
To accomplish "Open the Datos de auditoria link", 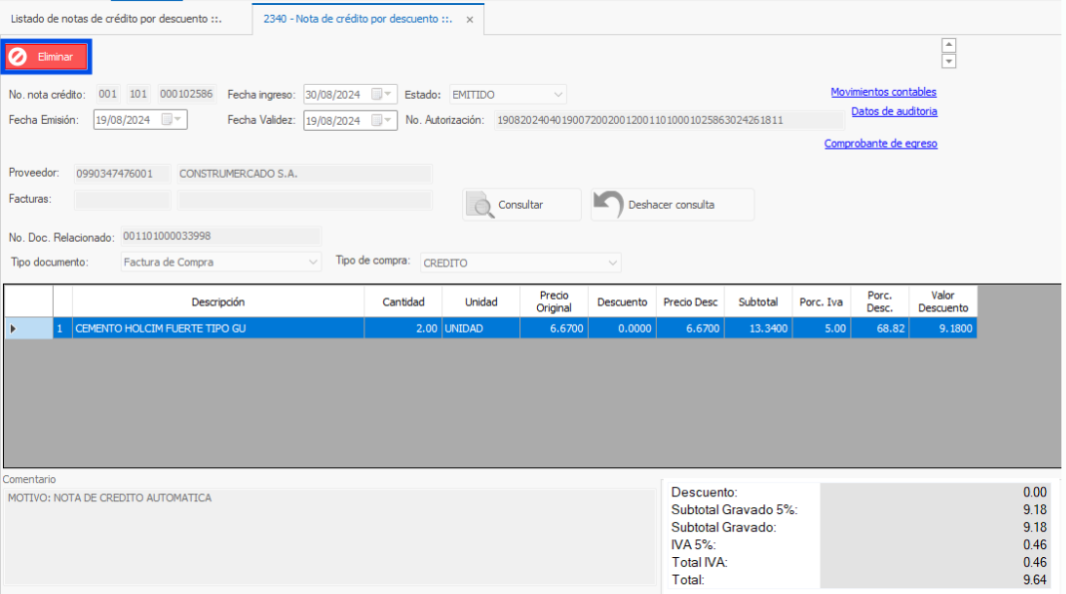I will (x=893, y=112).
